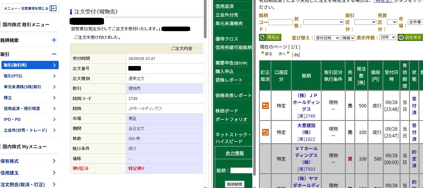
Task: Click 余力情報 link
Action: 235,153
